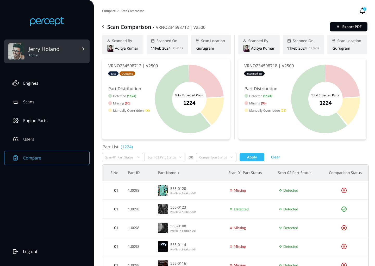Click the Engines icon in sidebar

pos(16,83)
